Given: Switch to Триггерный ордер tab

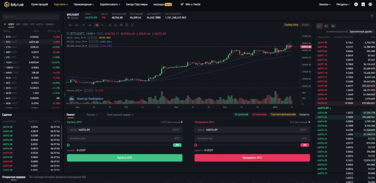Looking at the screenshot, I should click(119, 115).
